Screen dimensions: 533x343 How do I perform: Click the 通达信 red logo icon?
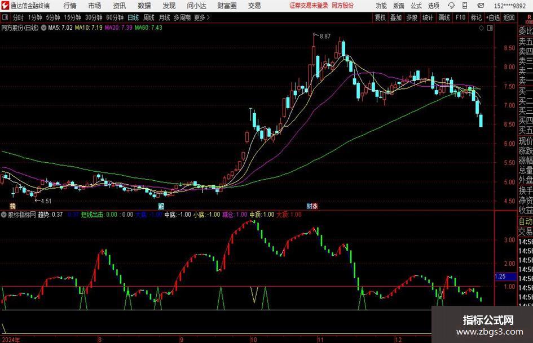5,6
